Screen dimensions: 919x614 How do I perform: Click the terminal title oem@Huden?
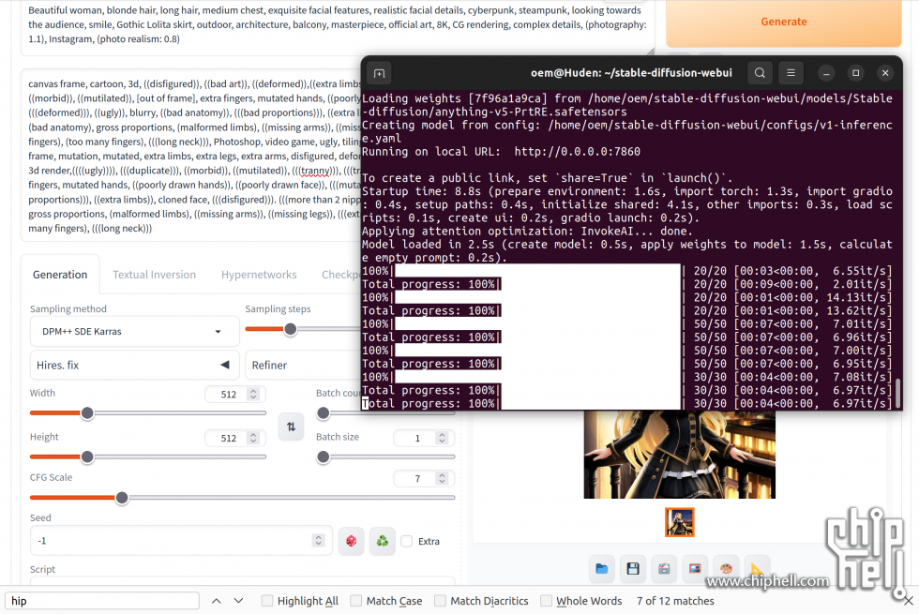[631, 73]
